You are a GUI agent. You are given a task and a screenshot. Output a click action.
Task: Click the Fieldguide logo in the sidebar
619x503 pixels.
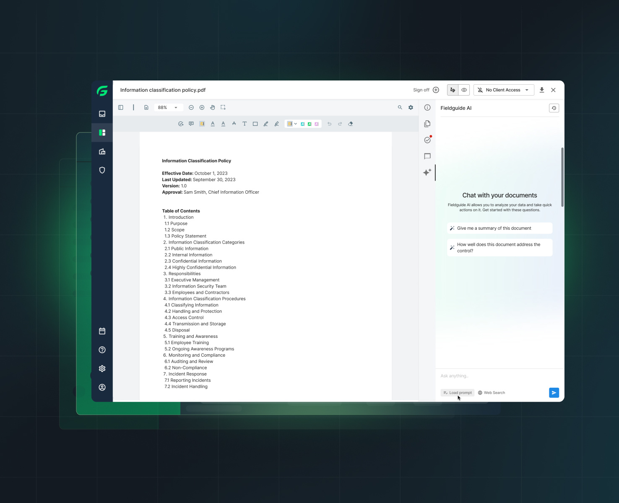click(102, 91)
